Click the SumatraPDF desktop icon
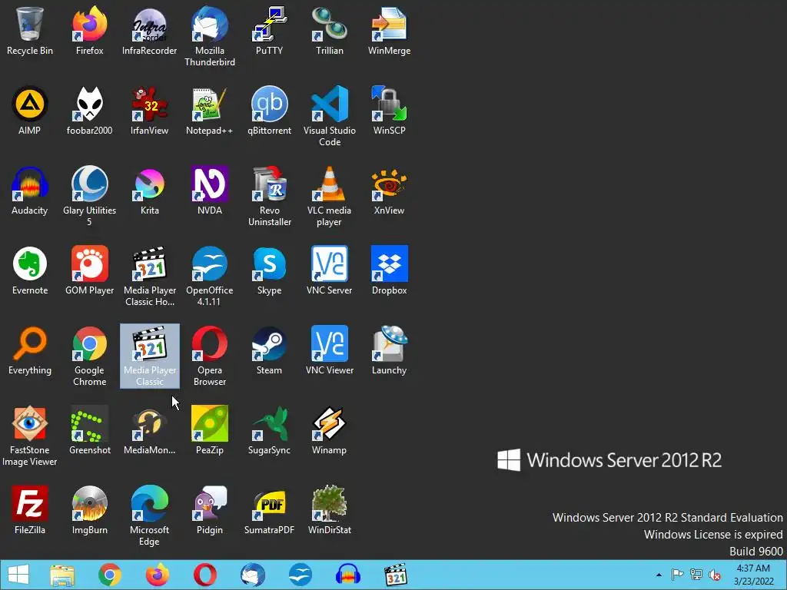This screenshot has height=590, width=787. click(270, 510)
